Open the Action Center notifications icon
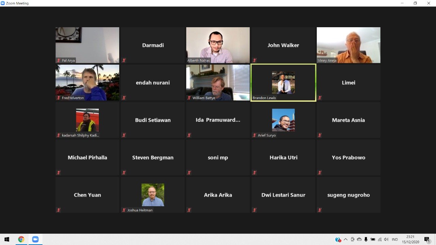This screenshot has width=436, height=245. [x=427, y=240]
